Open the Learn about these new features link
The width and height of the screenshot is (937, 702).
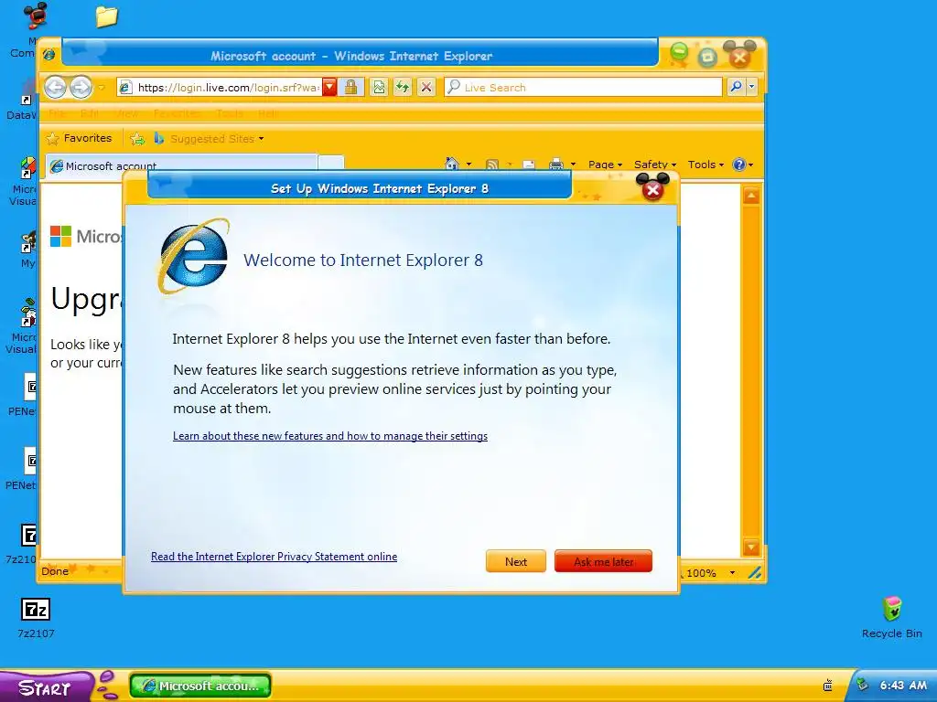tap(330, 436)
